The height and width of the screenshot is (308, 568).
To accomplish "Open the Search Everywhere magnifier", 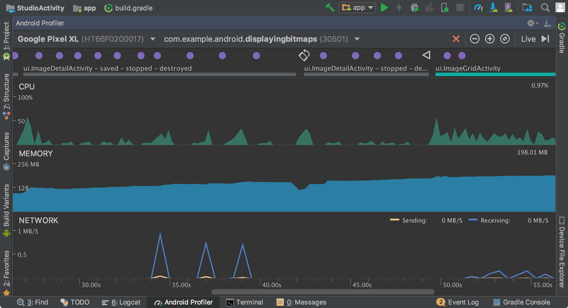I will pyautogui.click(x=545, y=7).
